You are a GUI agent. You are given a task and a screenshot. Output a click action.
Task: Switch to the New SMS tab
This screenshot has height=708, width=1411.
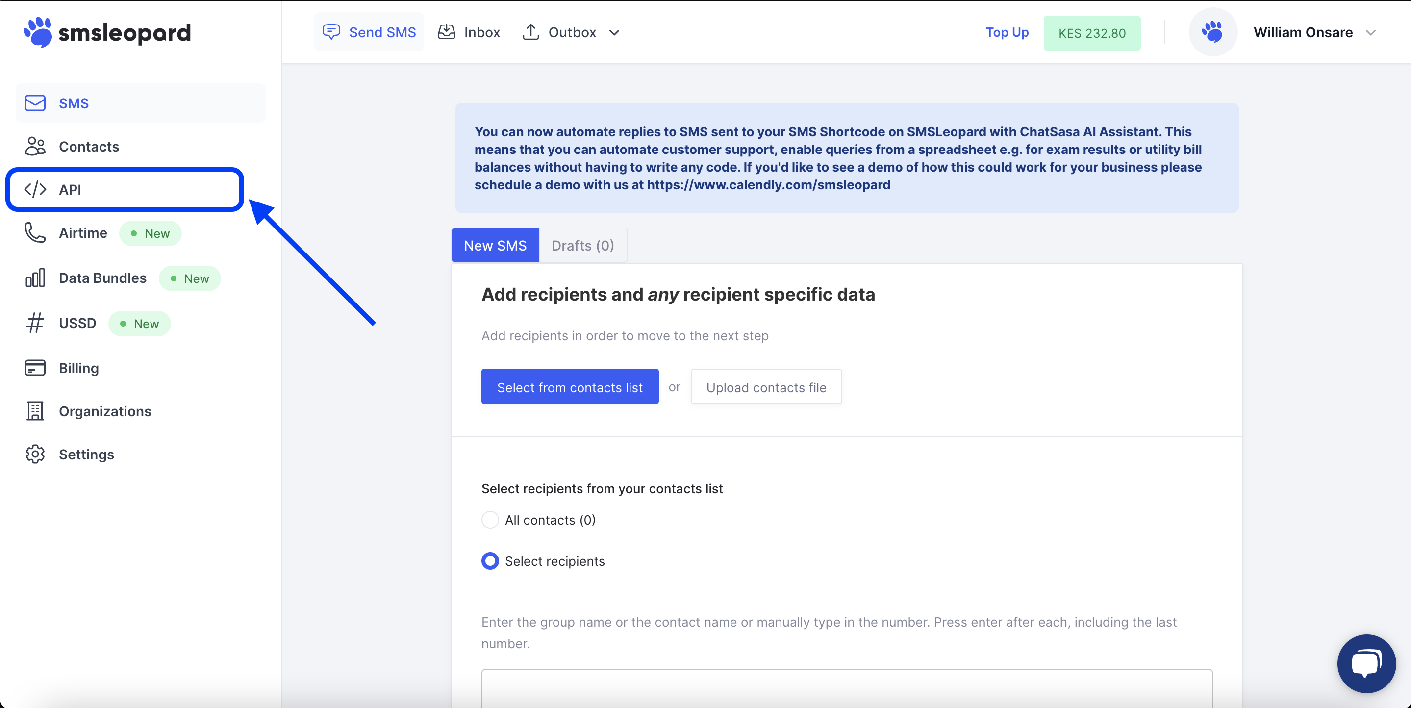point(495,245)
